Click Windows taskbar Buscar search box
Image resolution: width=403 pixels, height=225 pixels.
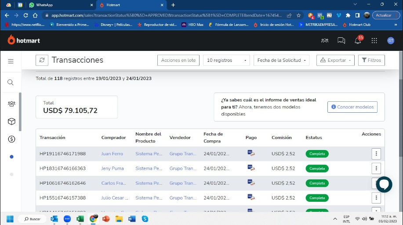point(33,219)
